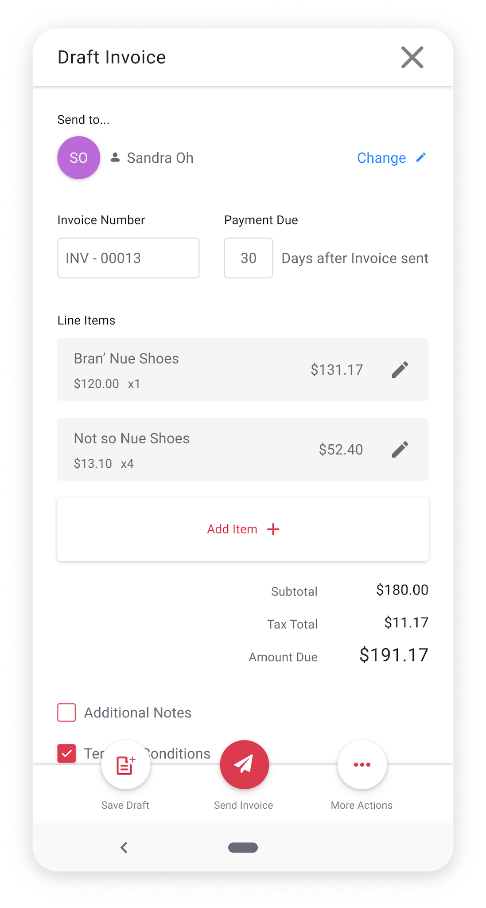Click the Change recipient link

click(x=381, y=158)
